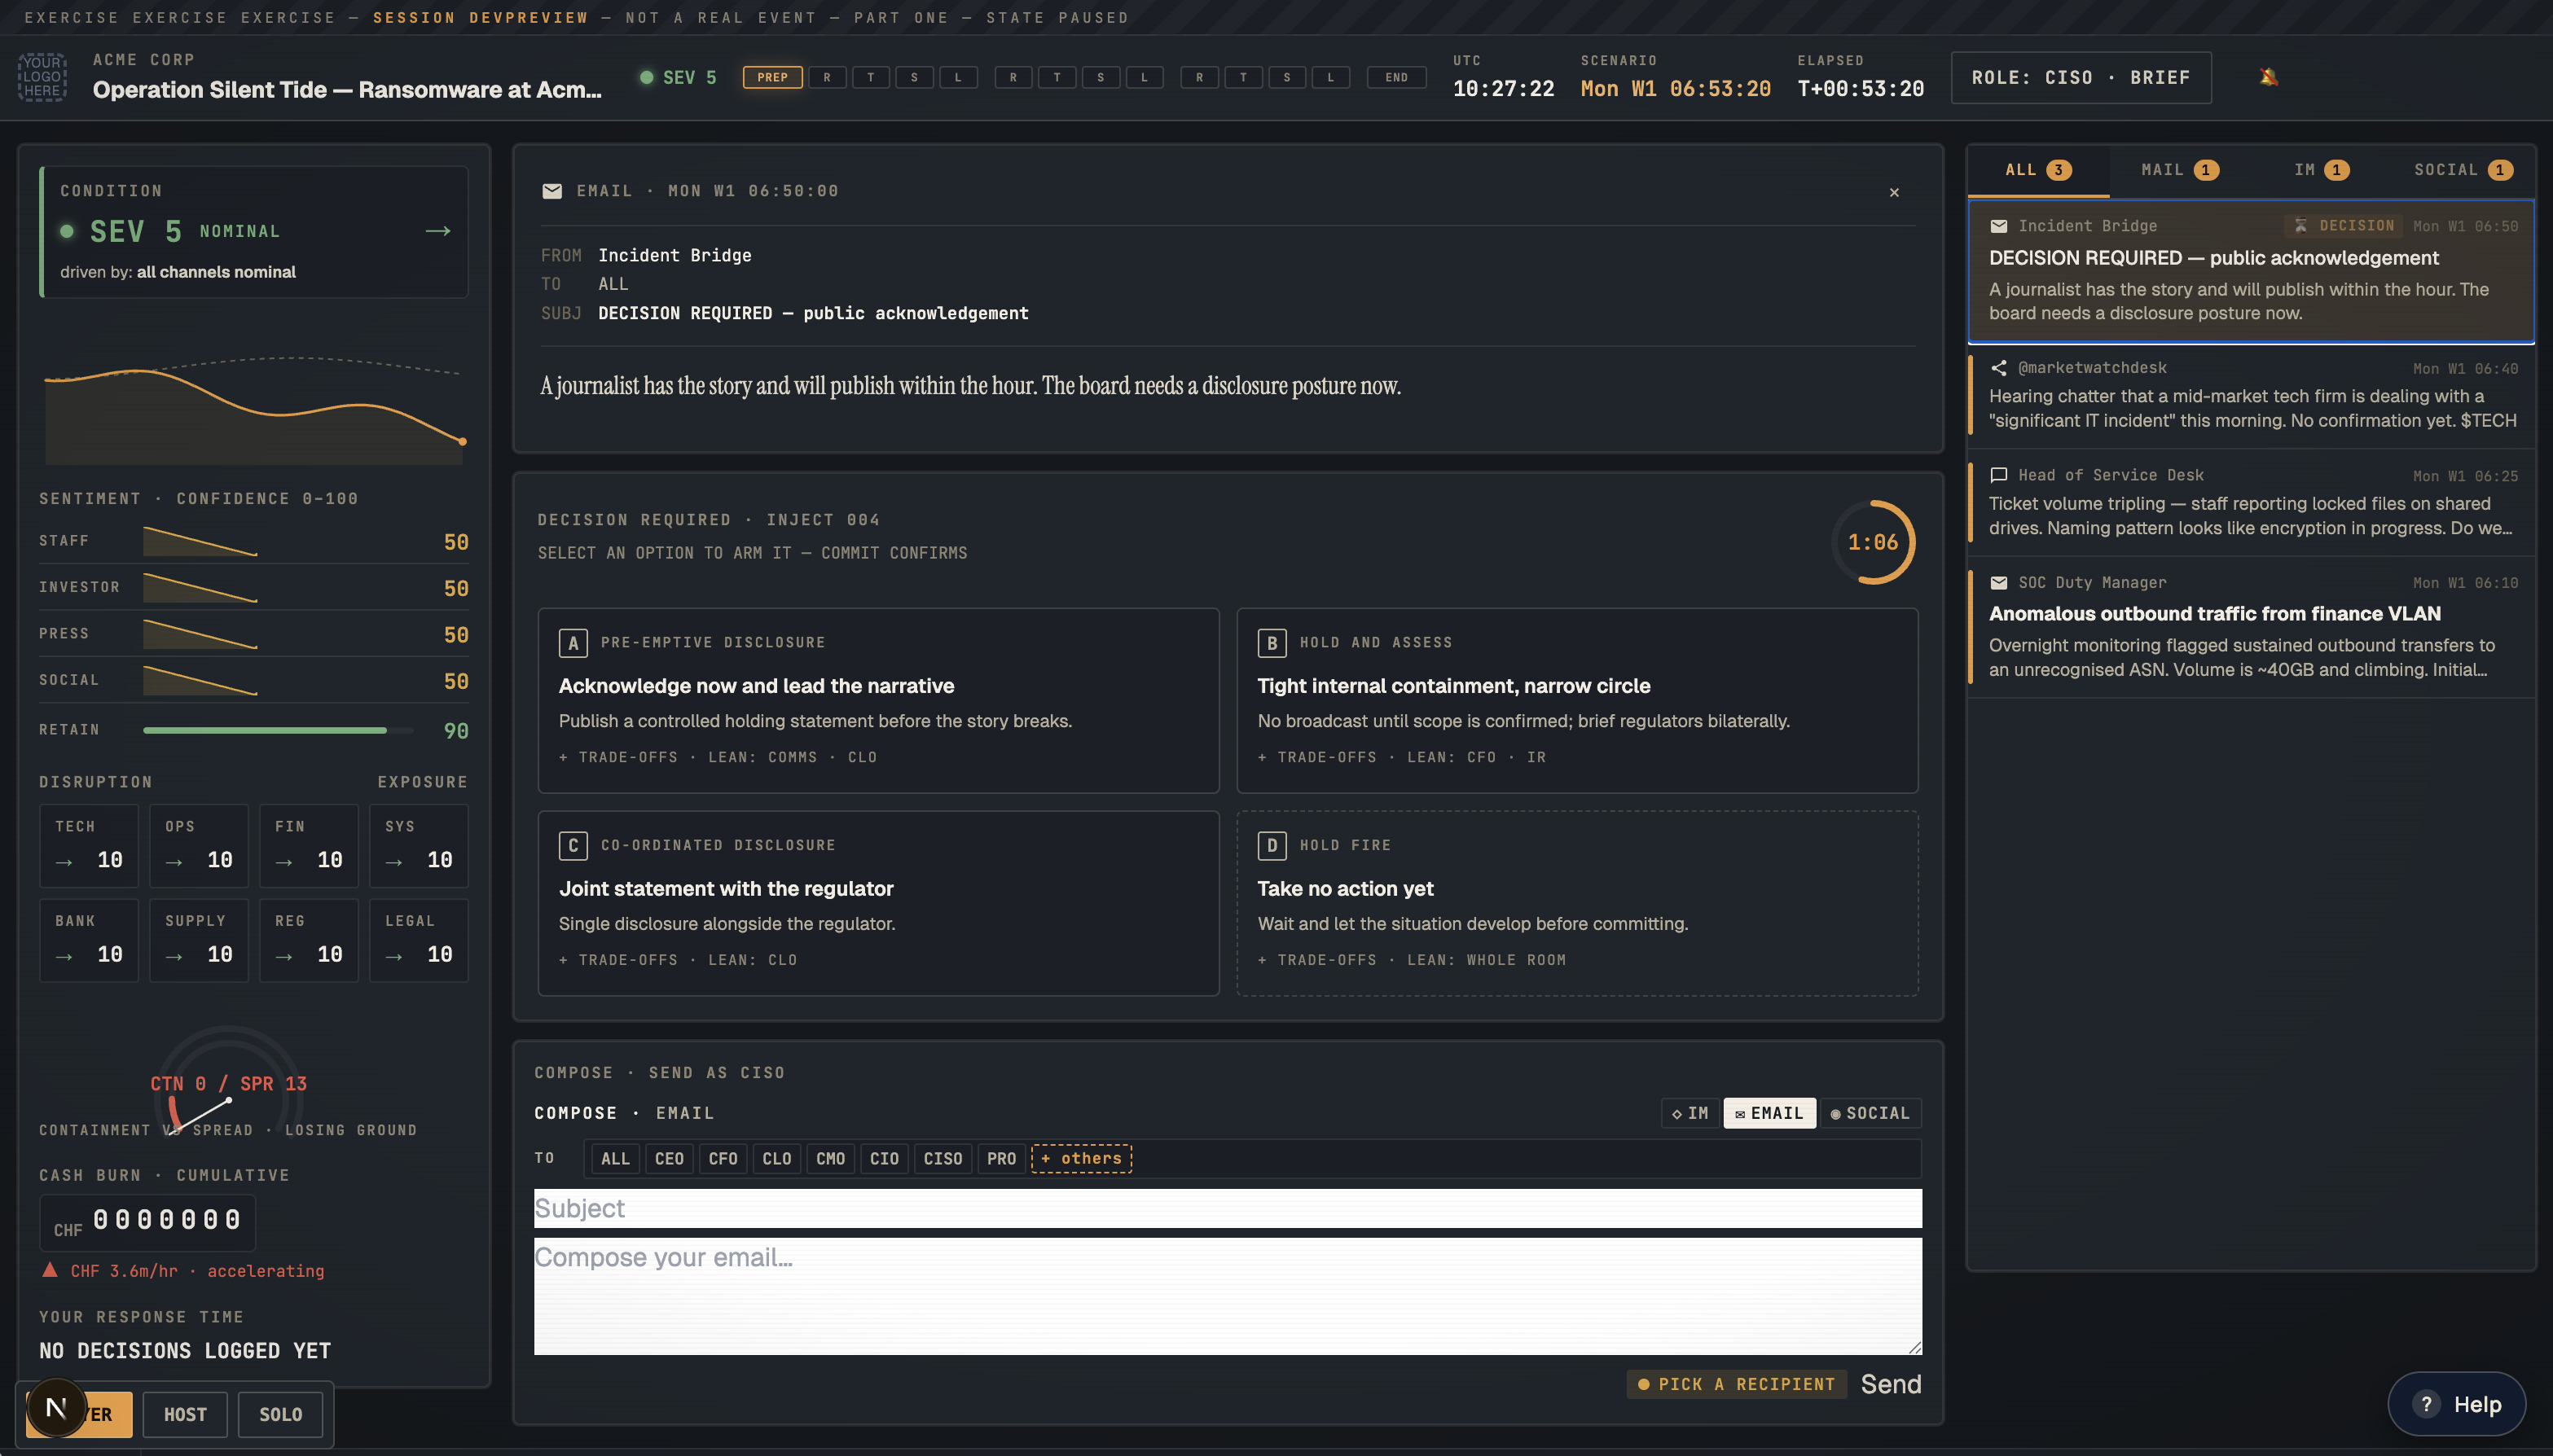Click the share icon next to @marketwatchdesk
This screenshot has width=2553, height=1456.
coord(1999,368)
